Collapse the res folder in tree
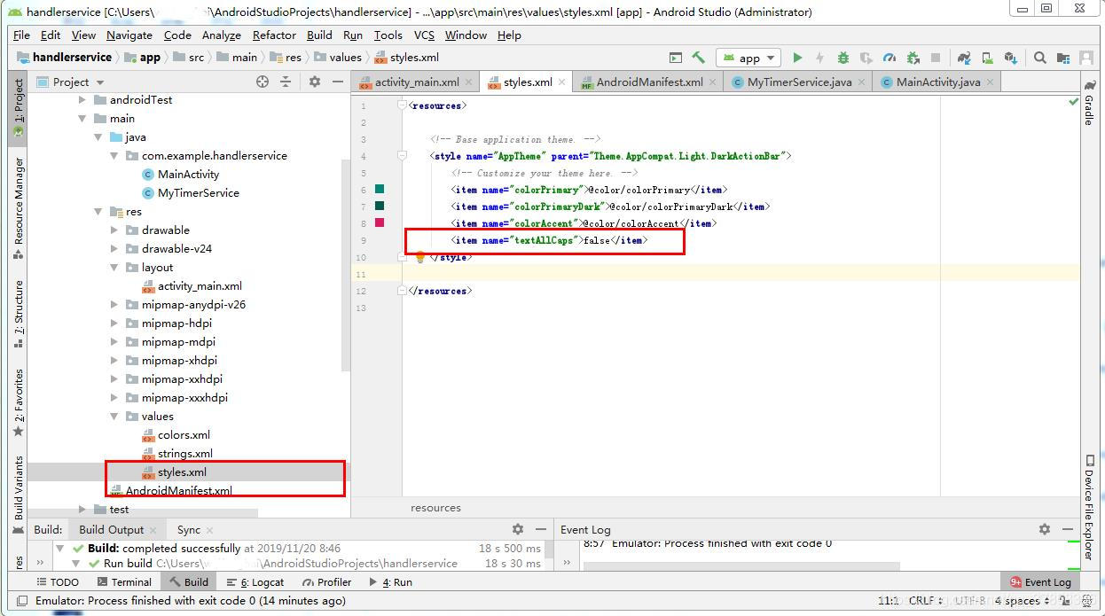Screen dimensions: 1105x616 tap(98, 212)
